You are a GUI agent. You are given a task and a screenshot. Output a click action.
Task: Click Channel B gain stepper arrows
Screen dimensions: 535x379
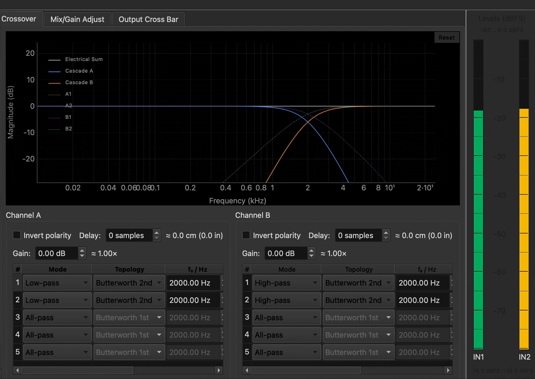click(x=311, y=254)
